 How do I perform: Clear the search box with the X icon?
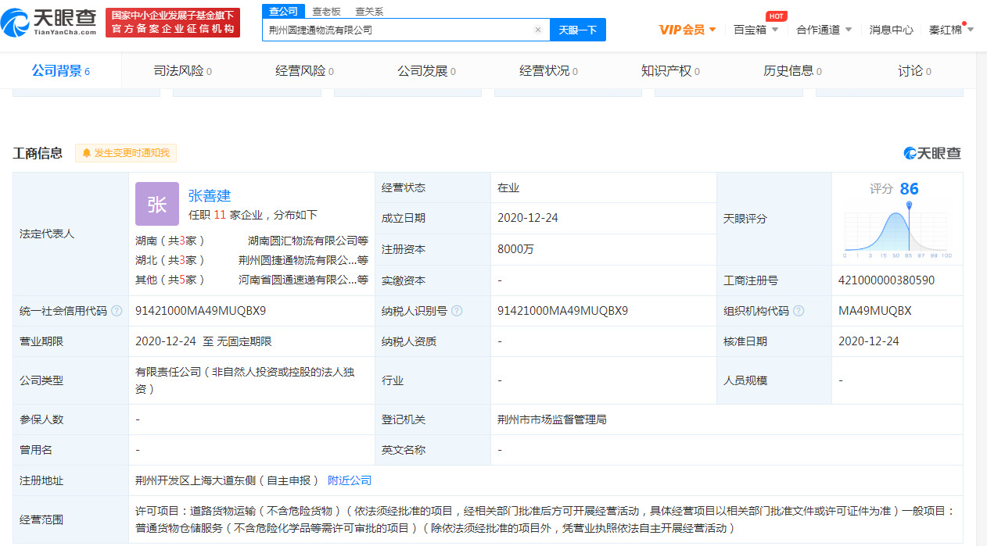coord(538,30)
